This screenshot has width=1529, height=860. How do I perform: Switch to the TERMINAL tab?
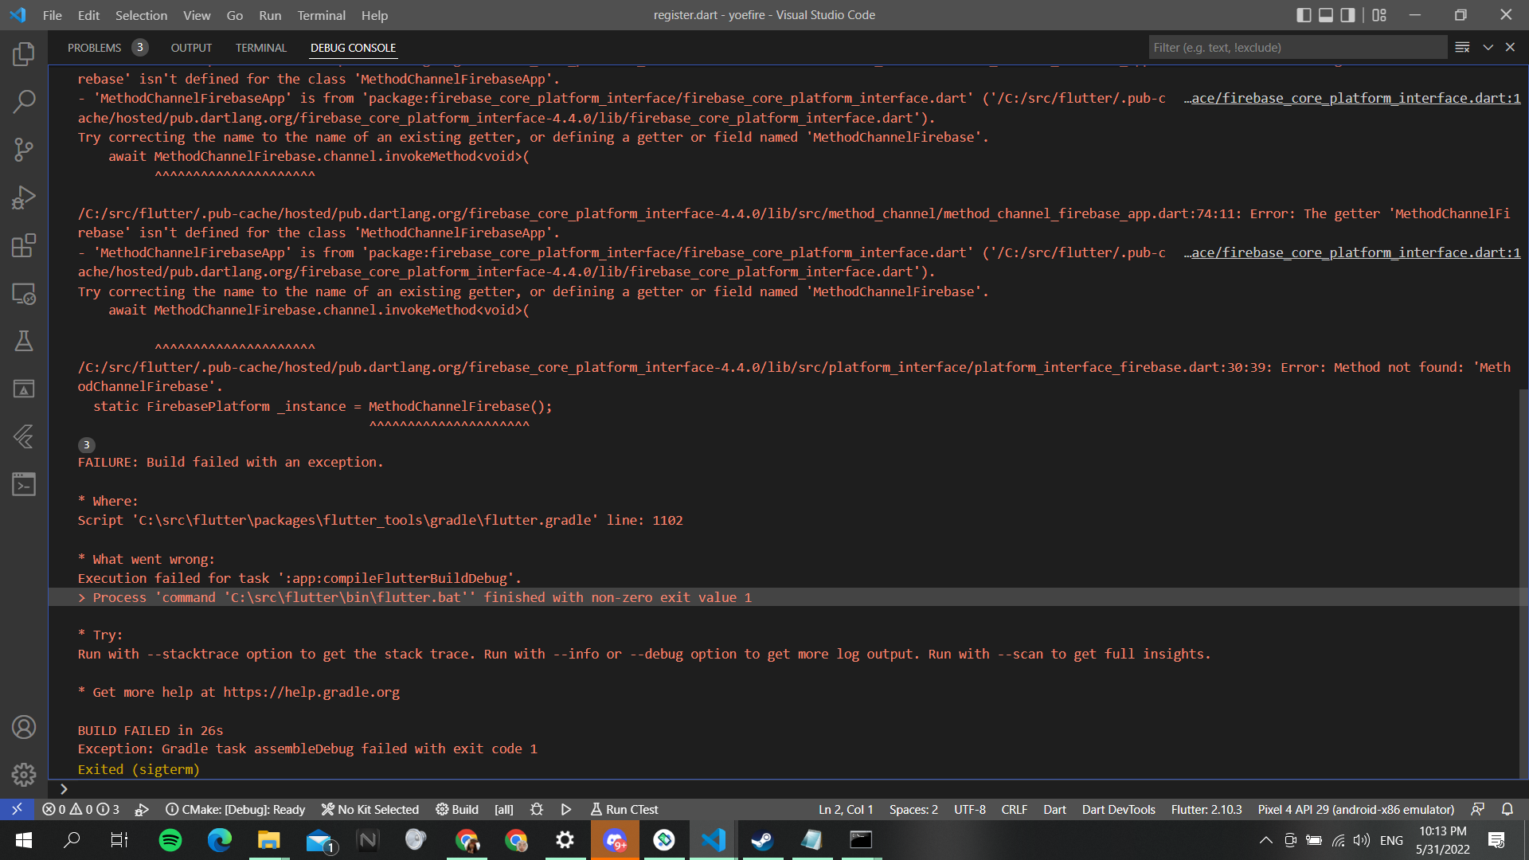click(x=260, y=48)
